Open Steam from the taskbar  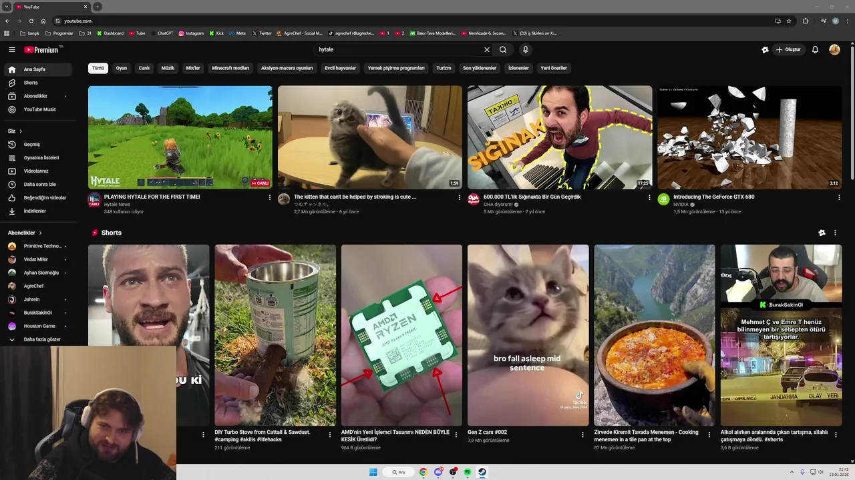click(x=482, y=472)
